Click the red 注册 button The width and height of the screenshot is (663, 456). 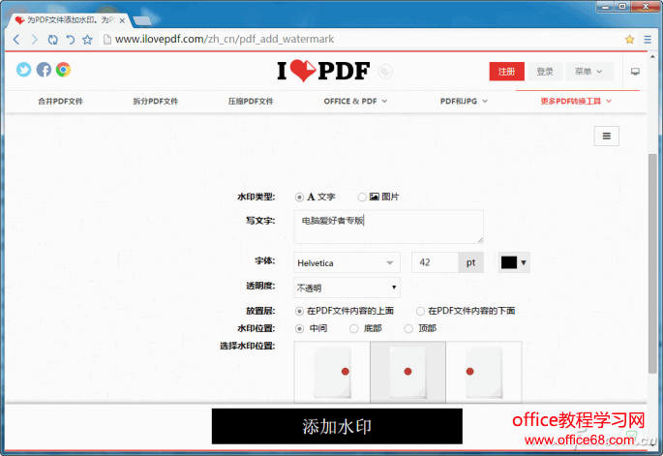coord(506,72)
